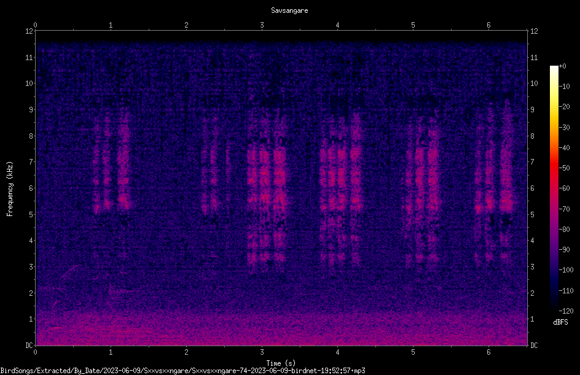Click the 6 label on bottom time axis

point(488,352)
